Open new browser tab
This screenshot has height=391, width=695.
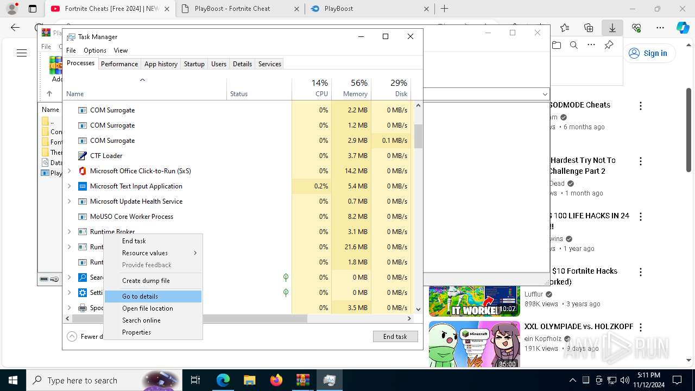444,9
